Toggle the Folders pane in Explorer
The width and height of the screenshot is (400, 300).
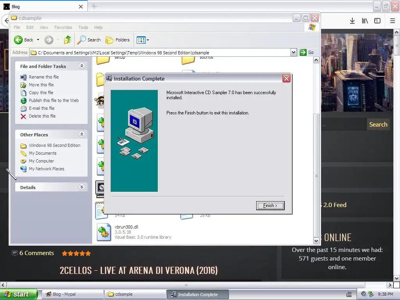coord(118,40)
